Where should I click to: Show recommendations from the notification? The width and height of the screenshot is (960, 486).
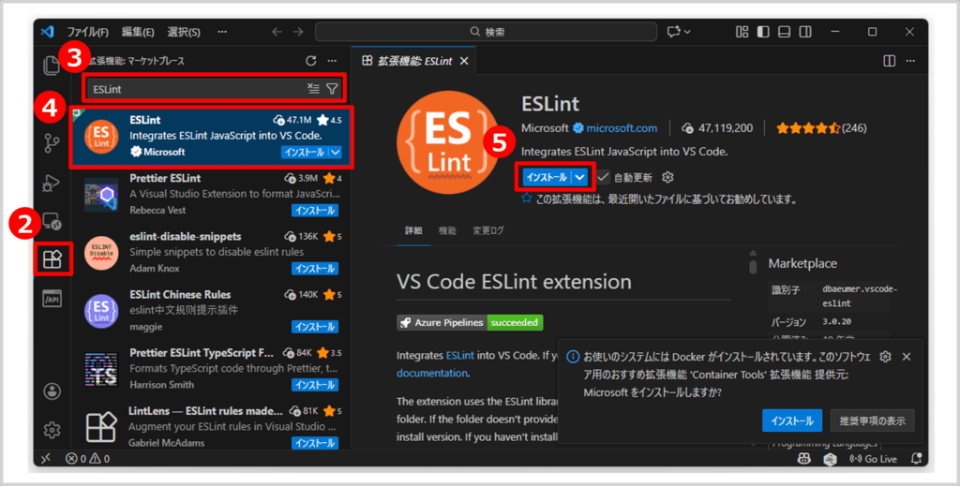tap(873, 420)
